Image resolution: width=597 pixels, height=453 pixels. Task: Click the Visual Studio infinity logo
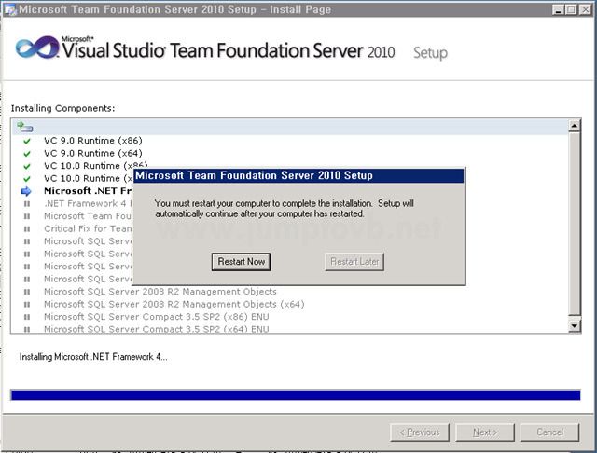coord(37,48)
